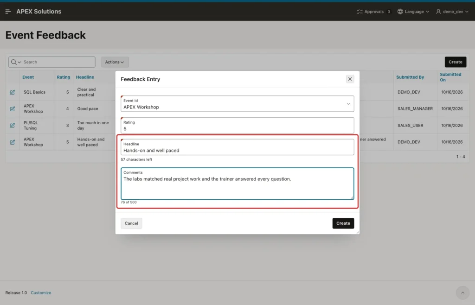475x305 pixels.
Task: Close the Feedback Entry dialog
Action: point(350,79)
